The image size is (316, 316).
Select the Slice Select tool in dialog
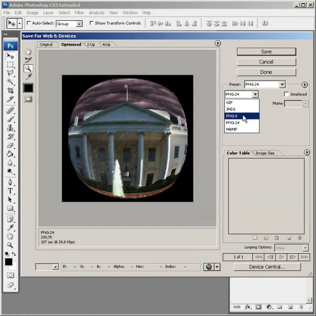28,60
